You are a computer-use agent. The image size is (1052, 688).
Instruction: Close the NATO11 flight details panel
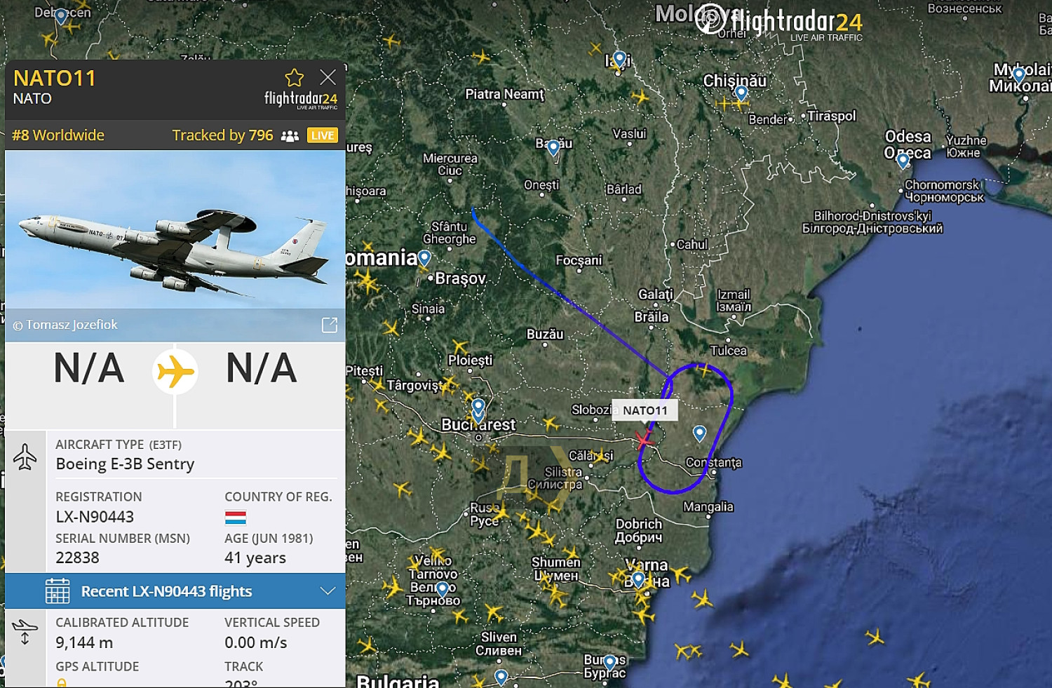pyautogui.click(x=328, y=77)
